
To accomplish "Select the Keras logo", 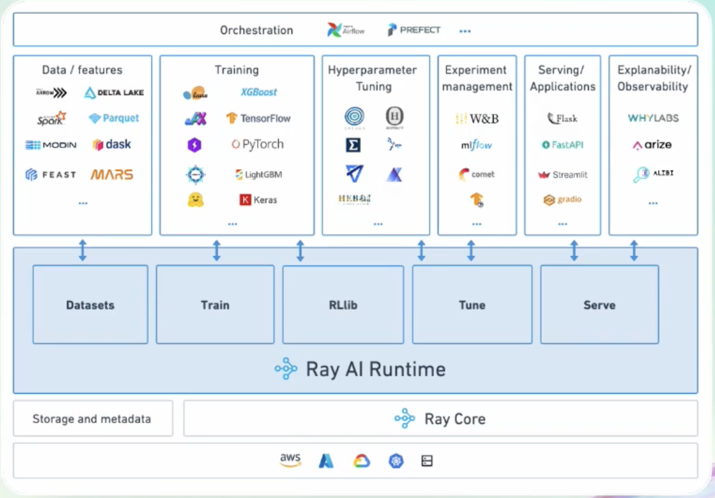I will click(x=258, y=200).
